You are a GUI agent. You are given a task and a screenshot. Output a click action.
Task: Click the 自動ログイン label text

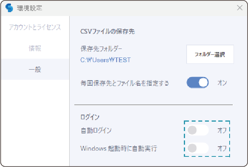click(x=96, y=130)
